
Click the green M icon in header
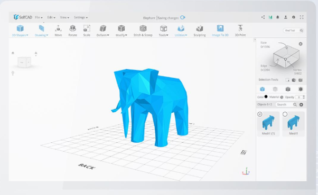pos(270,17)
